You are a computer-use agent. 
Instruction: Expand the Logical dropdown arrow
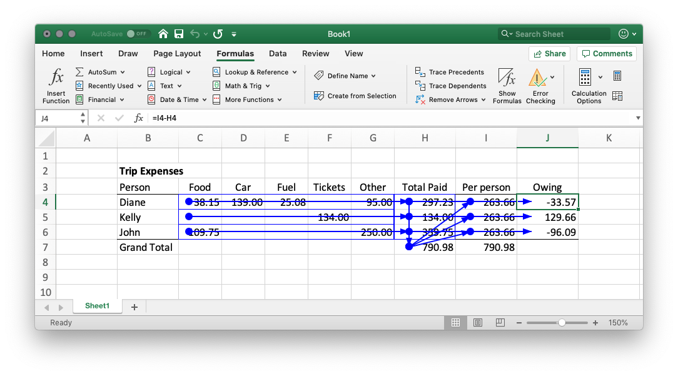coord(188,72)
